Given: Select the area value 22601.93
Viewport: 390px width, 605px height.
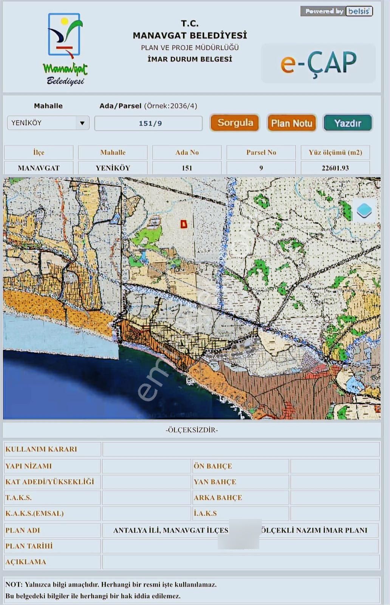Looking at the screenshot, I should pos(335,168).
